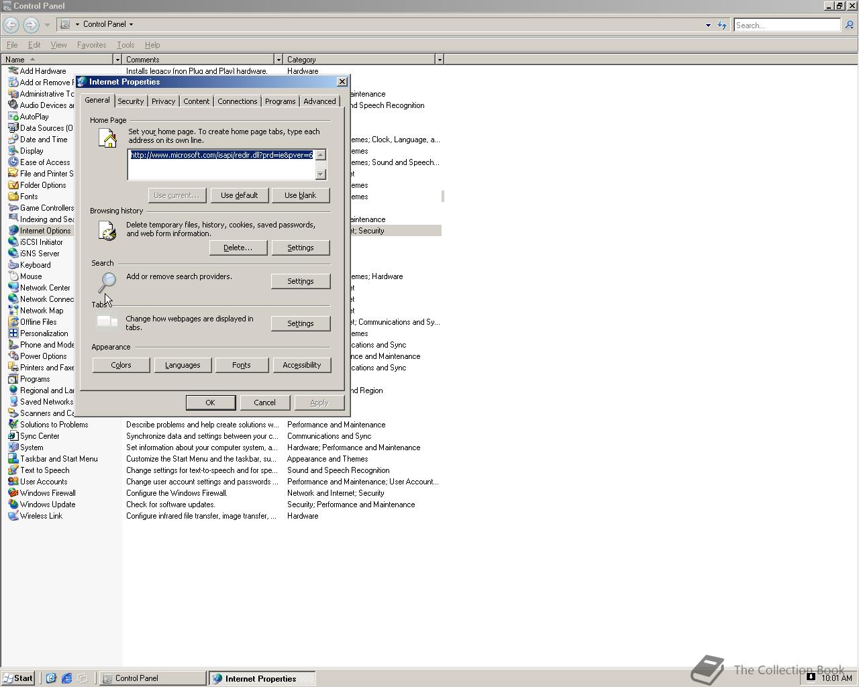Image resolution: width=859 pixels, height=687 pixels.
Task: Open the Programs tab
Action: (280, 101)
